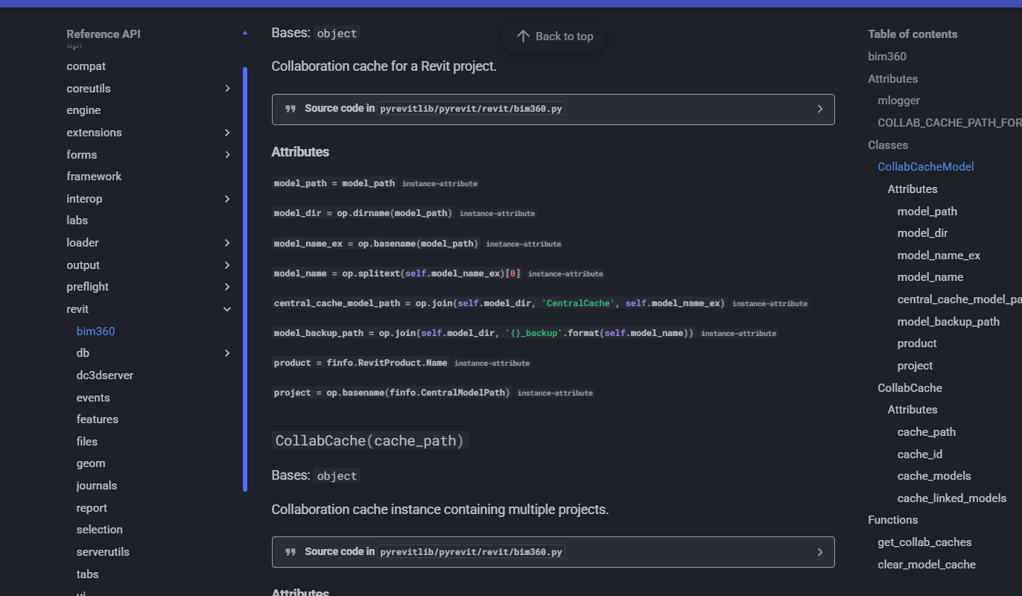Expand the output section chevron
The height and width of the screenshot is (596, 1022).
tap(227, 265)
